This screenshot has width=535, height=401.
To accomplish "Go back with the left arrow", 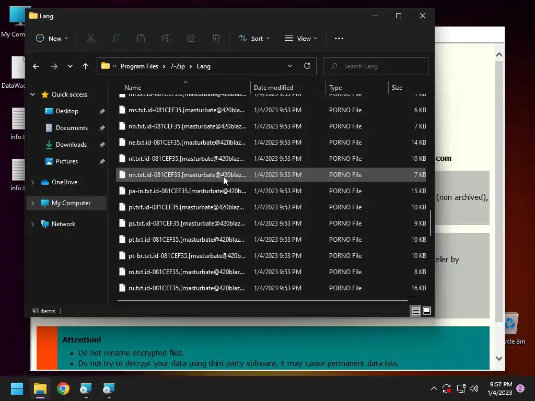I will click(36, 66).
